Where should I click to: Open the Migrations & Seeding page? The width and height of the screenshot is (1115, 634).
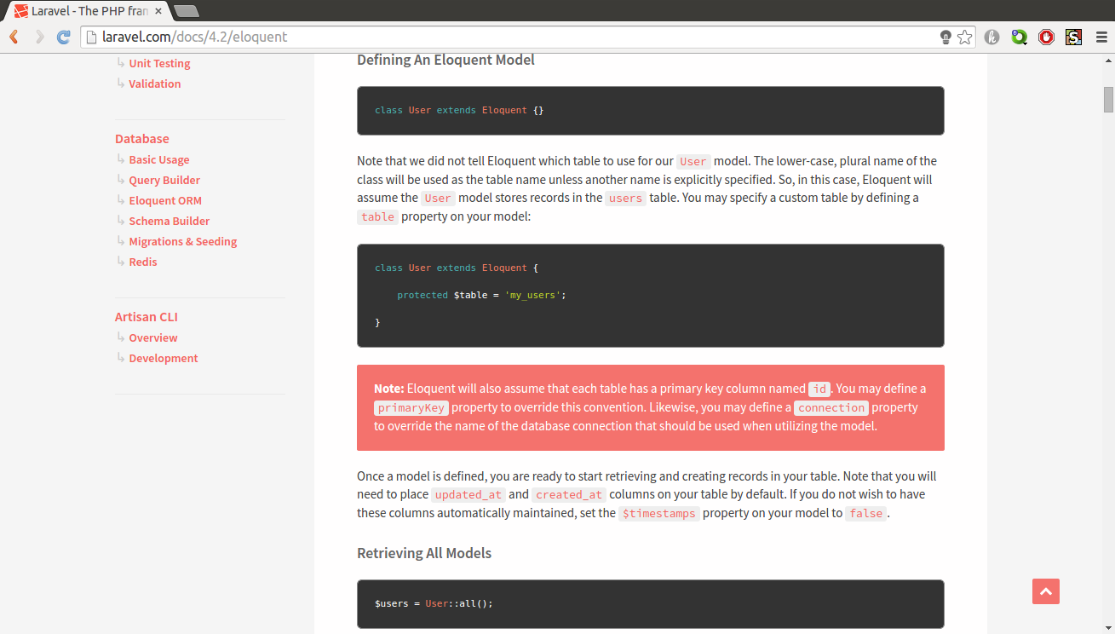182,241
